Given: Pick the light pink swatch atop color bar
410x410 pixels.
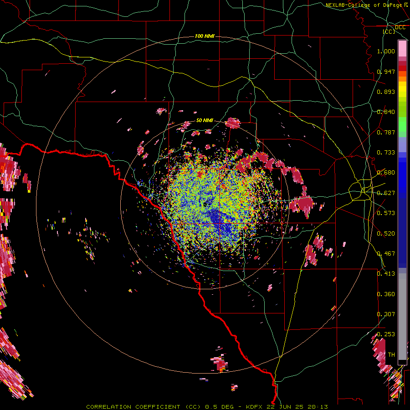Looking at the screenshot, I should pyautogui.click(x=402, y=48).
